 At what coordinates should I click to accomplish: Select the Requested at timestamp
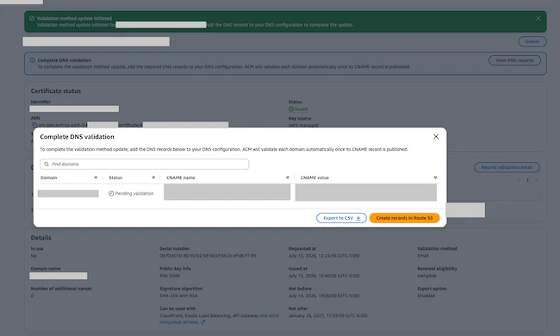coord(324,256)
